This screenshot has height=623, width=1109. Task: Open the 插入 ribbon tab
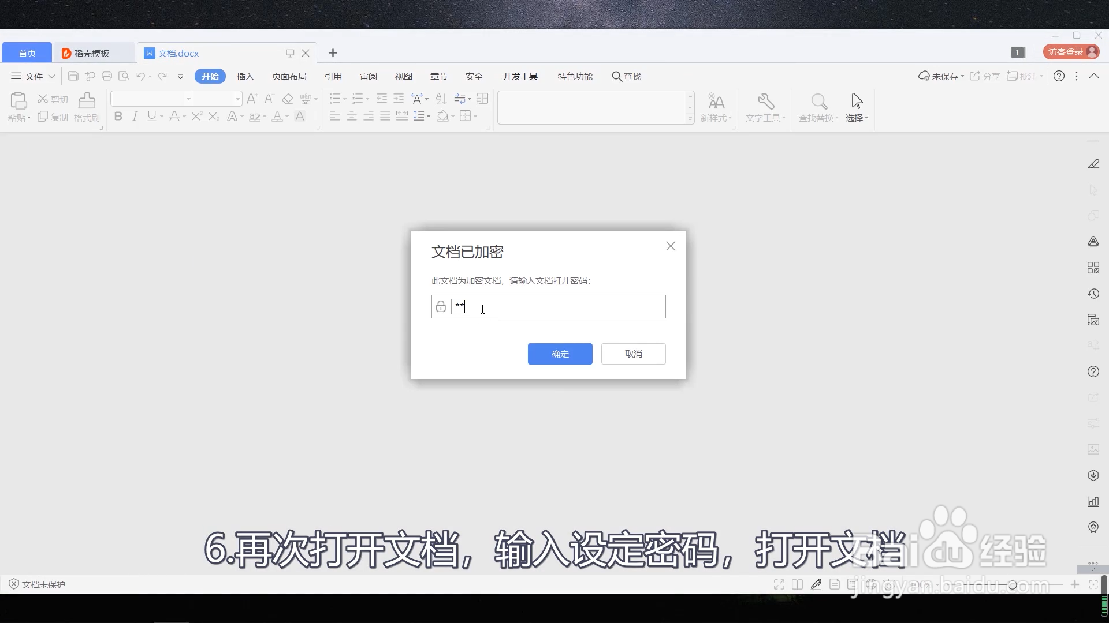click(245, 76)
